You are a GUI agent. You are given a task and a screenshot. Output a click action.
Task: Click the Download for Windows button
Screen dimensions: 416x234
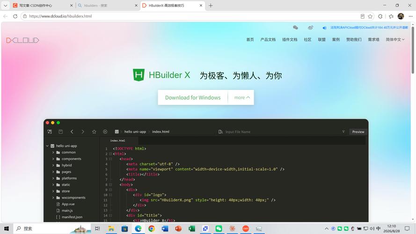tap(193, 97)
